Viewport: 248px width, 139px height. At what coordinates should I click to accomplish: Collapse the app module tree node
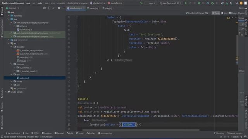point(5,12)
